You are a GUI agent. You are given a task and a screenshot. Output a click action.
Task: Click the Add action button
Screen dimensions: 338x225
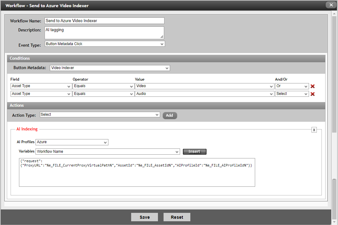(x=170, y=115)
